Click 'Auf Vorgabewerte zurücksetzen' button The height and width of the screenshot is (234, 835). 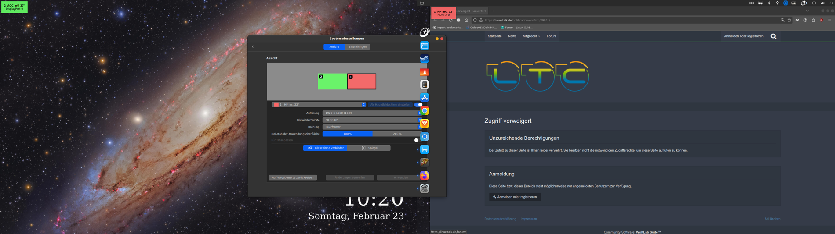293,178
